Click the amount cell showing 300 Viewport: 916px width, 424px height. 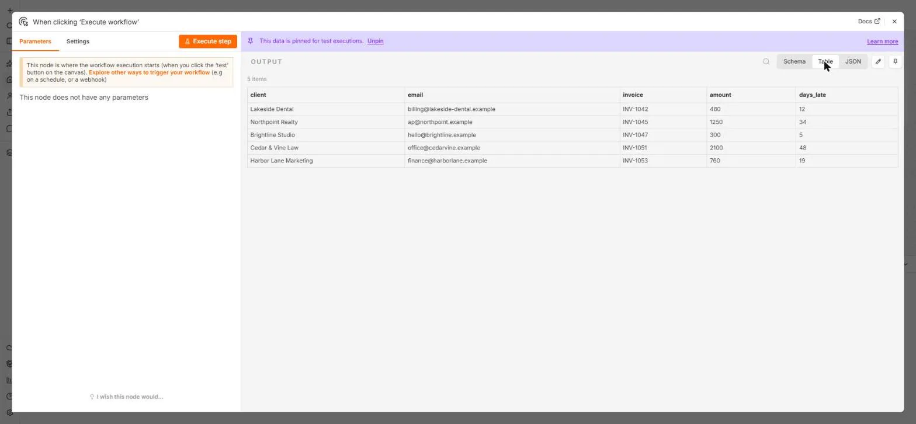tap(751, 135)
